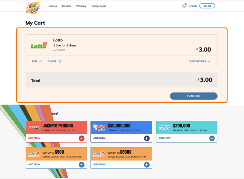Expand the View Details chevron
This screenshot has width=244, height=179.
(209, 61)
